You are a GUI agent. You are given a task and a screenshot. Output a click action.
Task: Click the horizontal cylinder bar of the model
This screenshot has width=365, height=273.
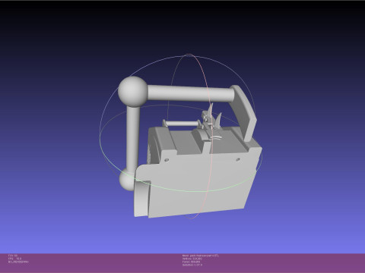pyautogui.click(x=191, y=94)
